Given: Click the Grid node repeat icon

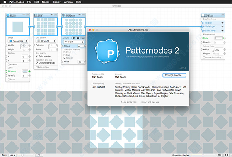Looking at the screenshot, I should point(36,15).
